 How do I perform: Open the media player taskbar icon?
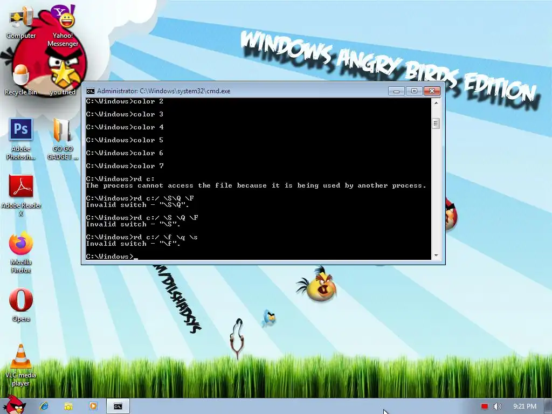[93, 406]
